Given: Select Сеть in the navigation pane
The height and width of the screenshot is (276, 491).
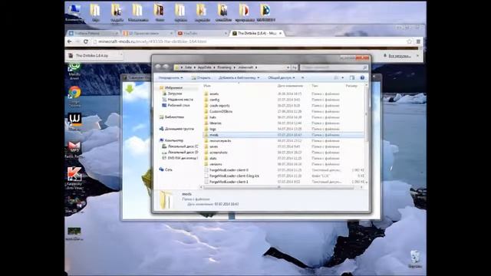Looking at the screenshot, I should (x=166, y=169).
